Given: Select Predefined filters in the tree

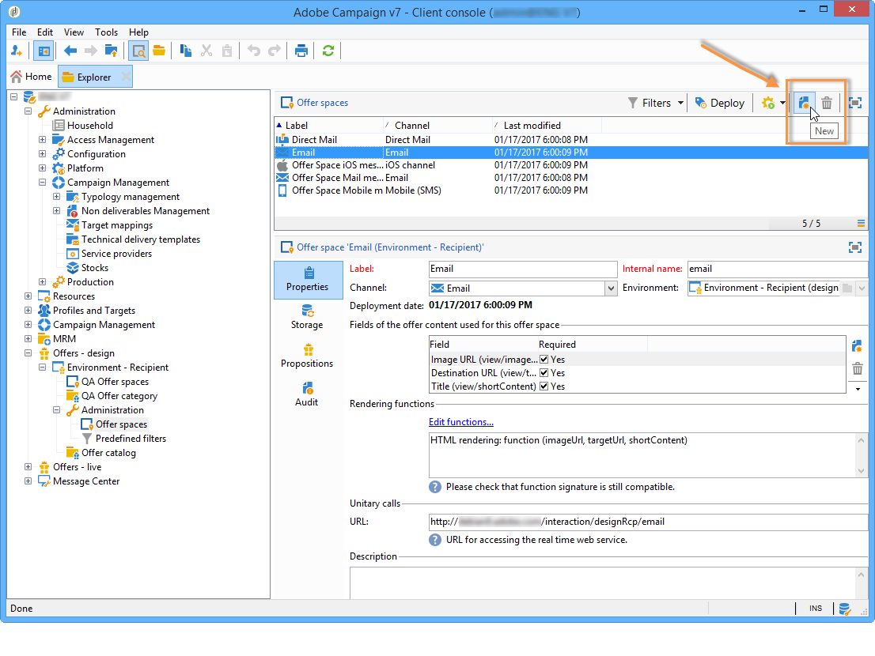Looking at the screenshot, I should tap(131, 439).
